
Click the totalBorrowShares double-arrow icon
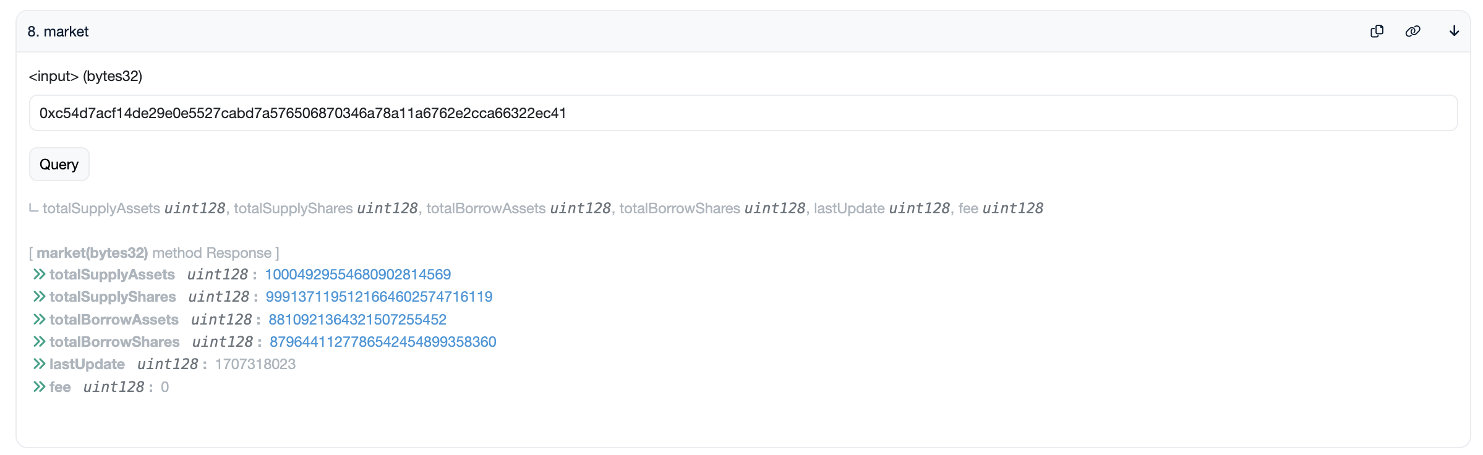[x=40, y=342]
